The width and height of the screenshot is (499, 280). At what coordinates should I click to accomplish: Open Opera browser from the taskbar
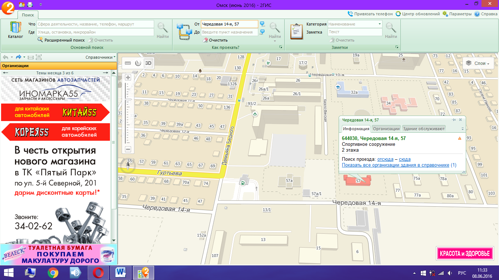[x=98, y=273]
